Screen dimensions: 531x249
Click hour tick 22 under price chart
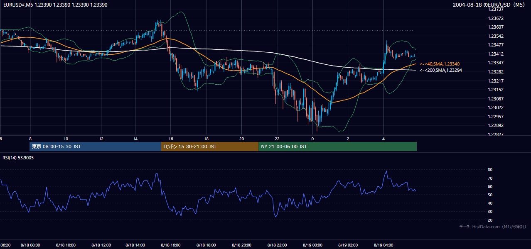[277, 139]
